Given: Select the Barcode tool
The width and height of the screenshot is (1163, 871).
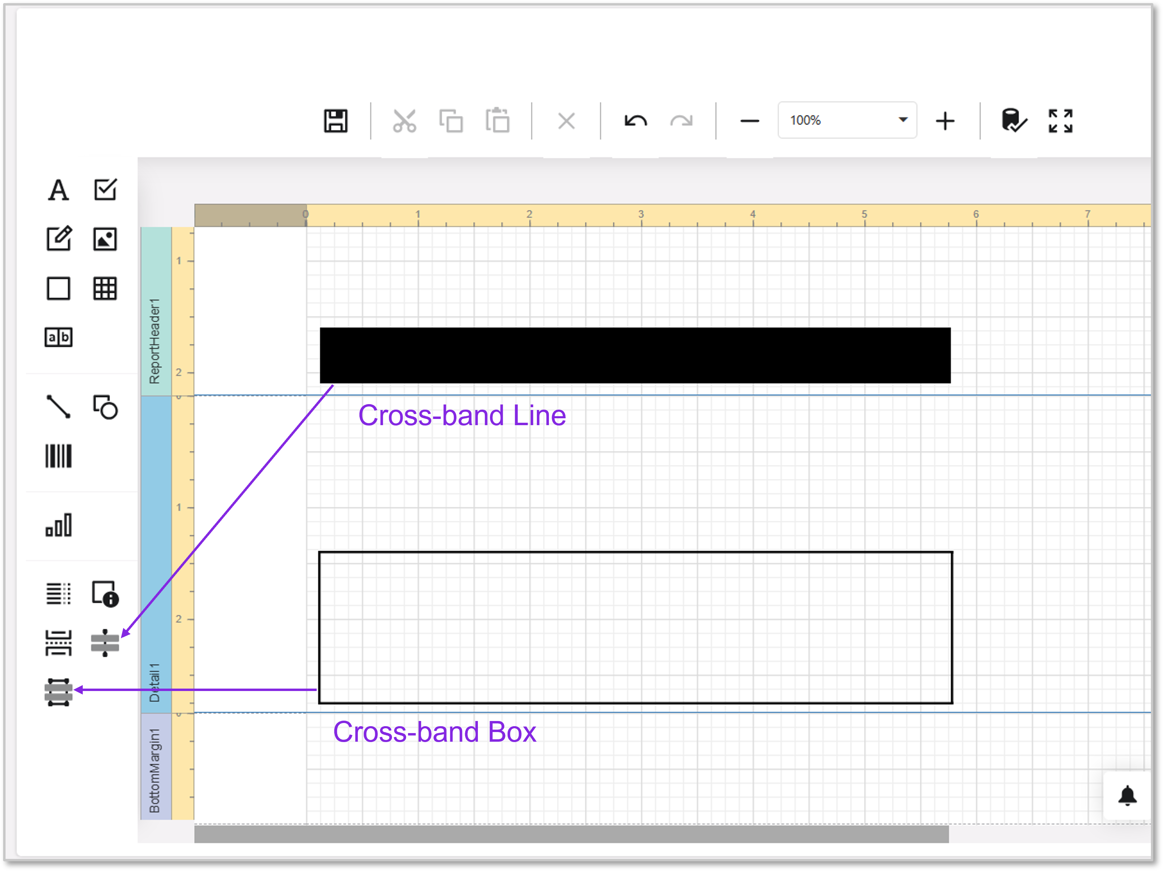Looking at the screenshot, I should point(59,456).
